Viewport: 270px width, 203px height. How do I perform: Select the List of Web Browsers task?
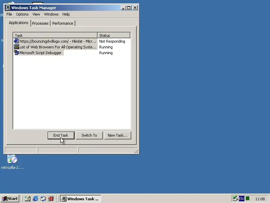pyautogui.click(x=72, y=47)
